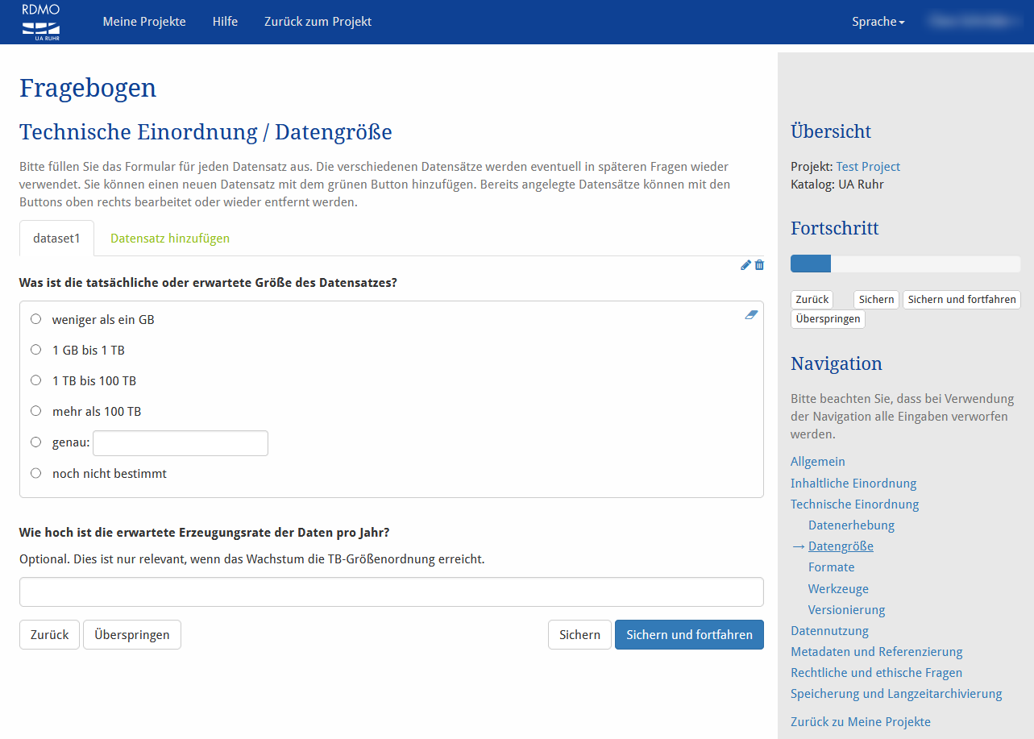Click the 'Technische Einordnung / Datengröße' heading
1034x739 pixels.
click(x=206, y=132)
